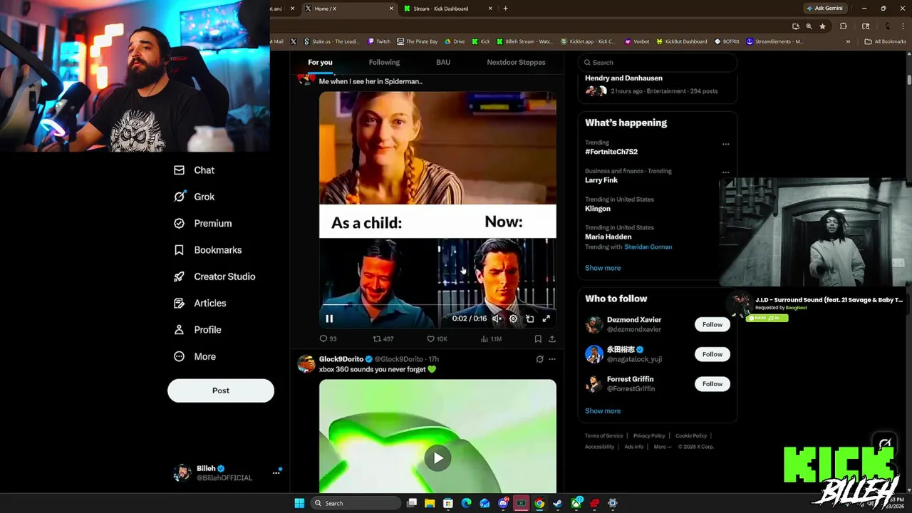Bookmark this page with the star icon
Viewport: 912px width, 513px height.
tap(822, 26)
